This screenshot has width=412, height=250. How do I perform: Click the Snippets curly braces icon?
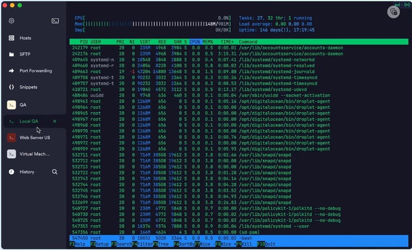(11, 87)
